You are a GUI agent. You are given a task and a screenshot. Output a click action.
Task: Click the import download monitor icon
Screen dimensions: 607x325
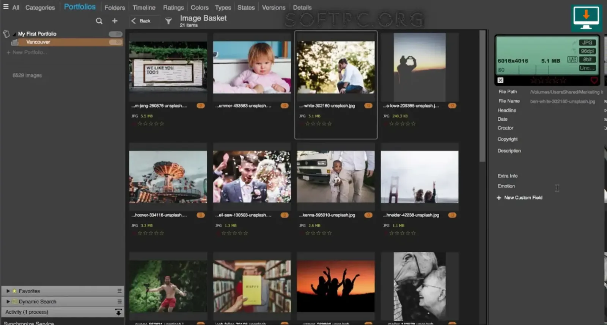click(x=586, y=18)
